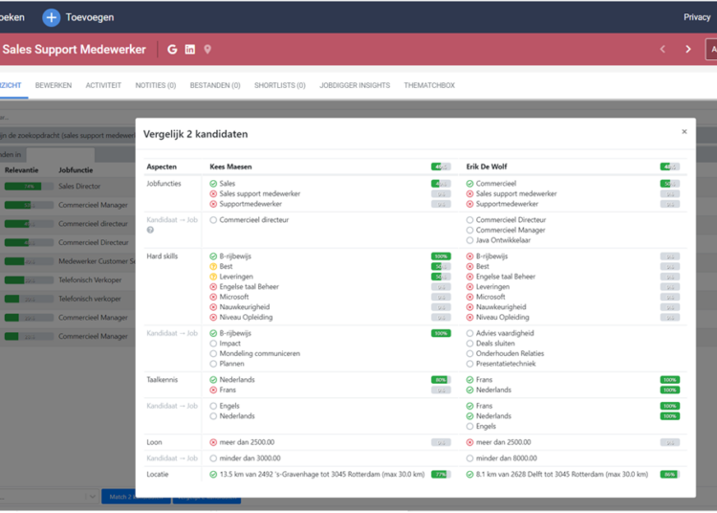The height and width of the screenshot is (513, 717).
Task: Click the Privacy link in top bar
Action: pos(697,17)
